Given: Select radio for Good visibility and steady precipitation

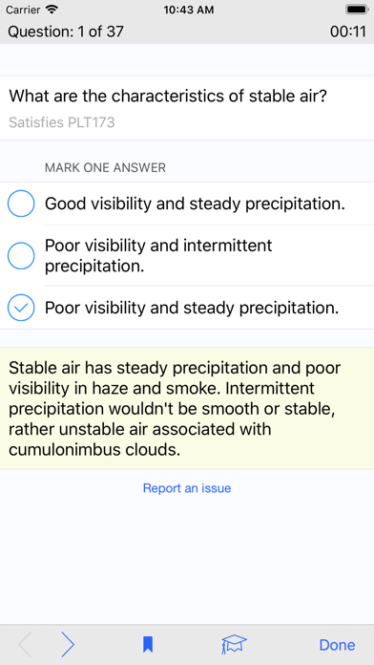Looking at the screenshot, I should pos(21,204).
